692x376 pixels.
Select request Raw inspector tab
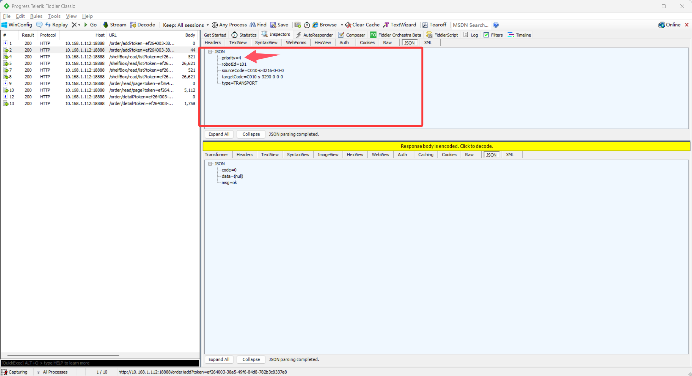pos(387,43)
